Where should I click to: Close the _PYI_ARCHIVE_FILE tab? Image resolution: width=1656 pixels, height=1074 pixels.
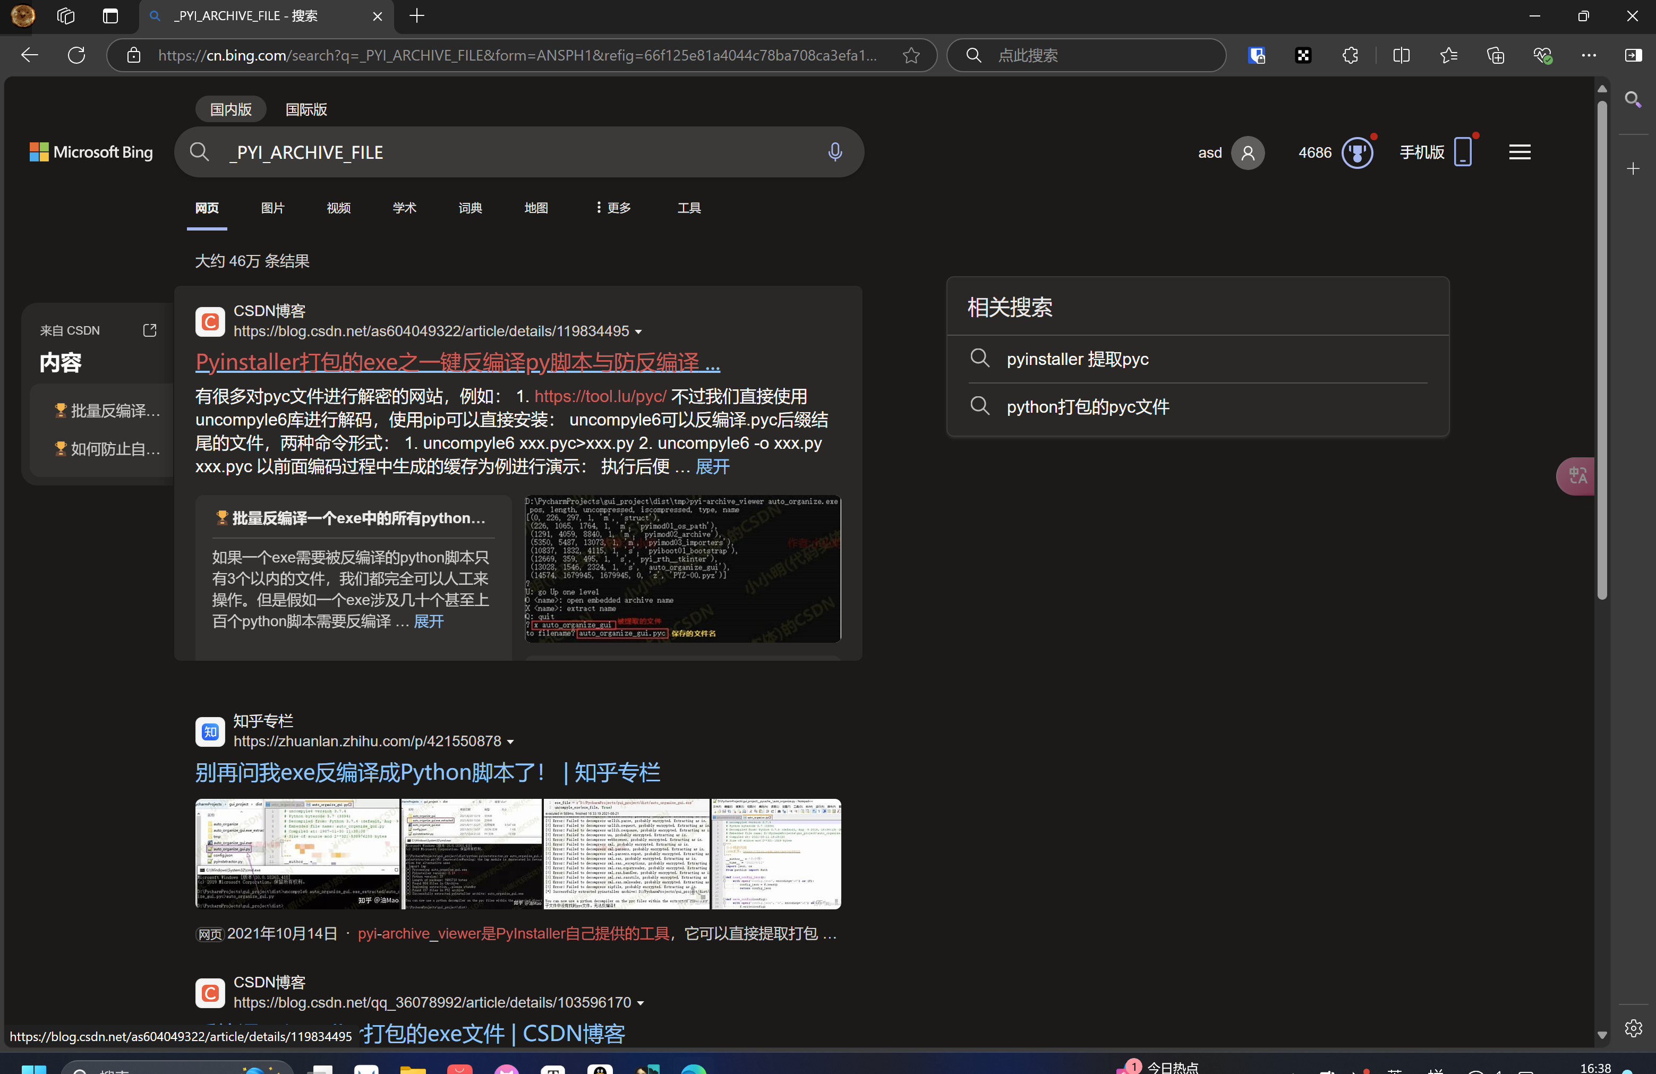(x=377, y=16)
